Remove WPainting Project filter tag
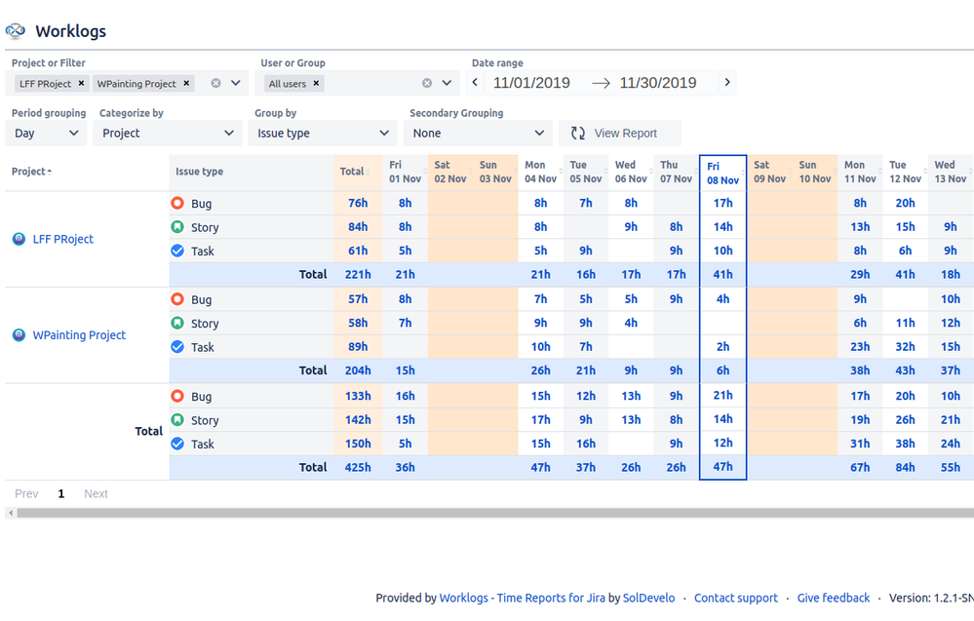 (x=186, y=83)
